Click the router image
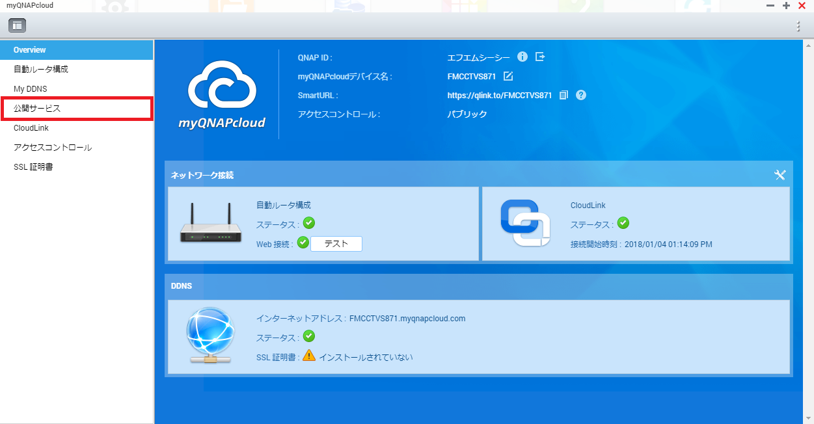814x424 pixels. click(x=211, y=222)
